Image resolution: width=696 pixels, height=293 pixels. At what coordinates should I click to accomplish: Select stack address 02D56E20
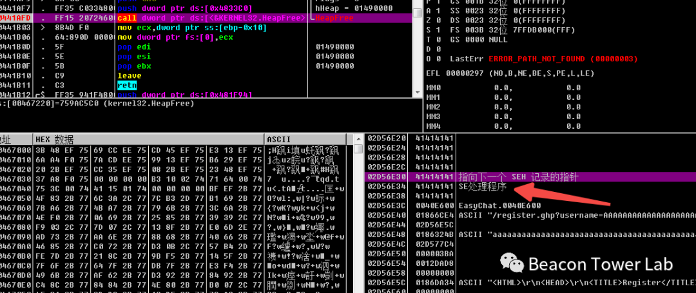(x=387, y=138)
